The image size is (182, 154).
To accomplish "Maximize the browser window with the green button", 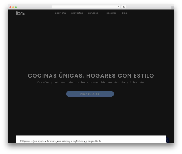I will point(16,7).
